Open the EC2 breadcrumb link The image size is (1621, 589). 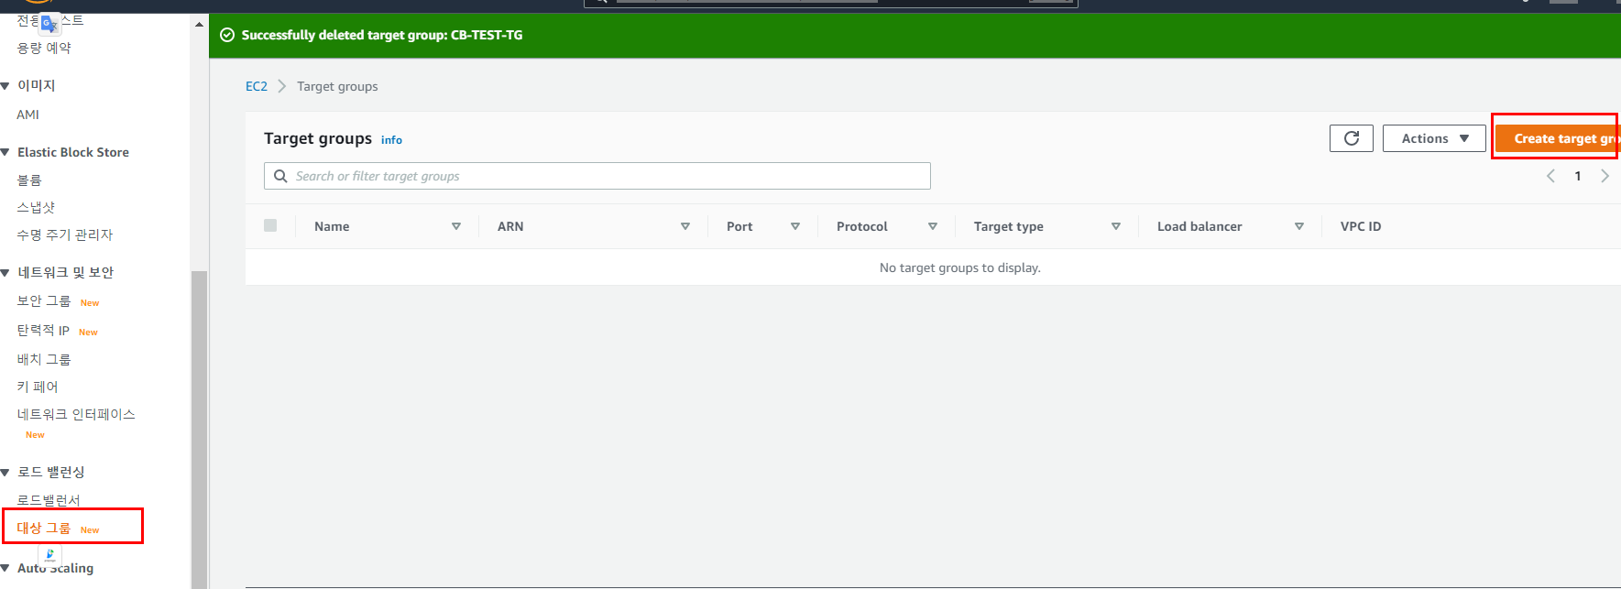(257, 86)
